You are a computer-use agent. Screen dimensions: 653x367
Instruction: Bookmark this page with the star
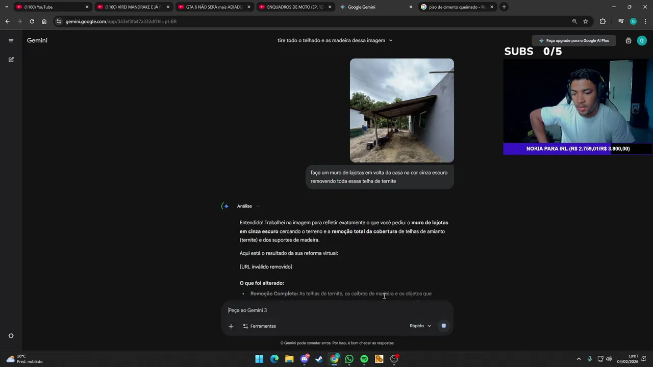(586, 21)
